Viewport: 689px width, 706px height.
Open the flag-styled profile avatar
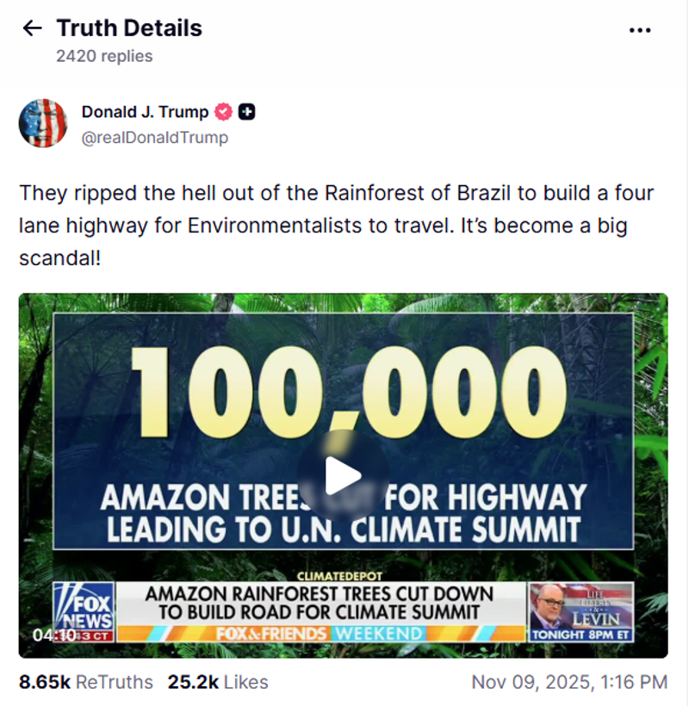[x=42, y=123]
